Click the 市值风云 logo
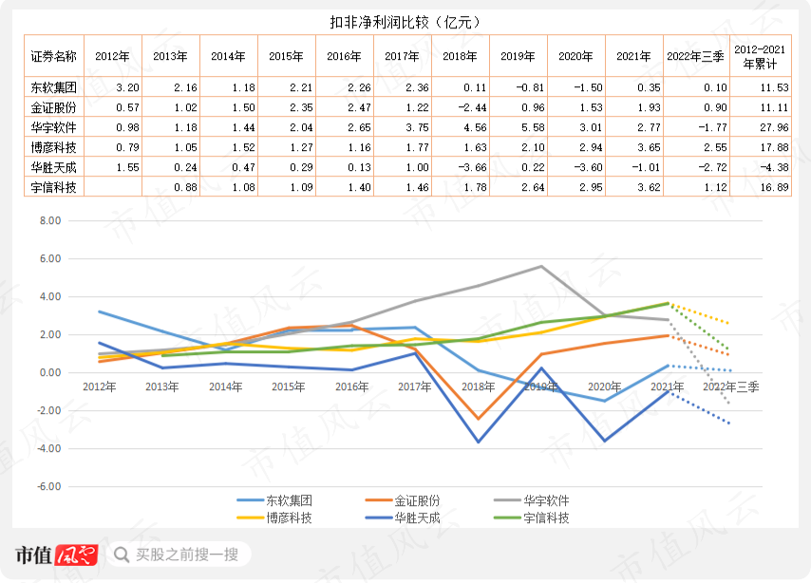 coord(56,555)
